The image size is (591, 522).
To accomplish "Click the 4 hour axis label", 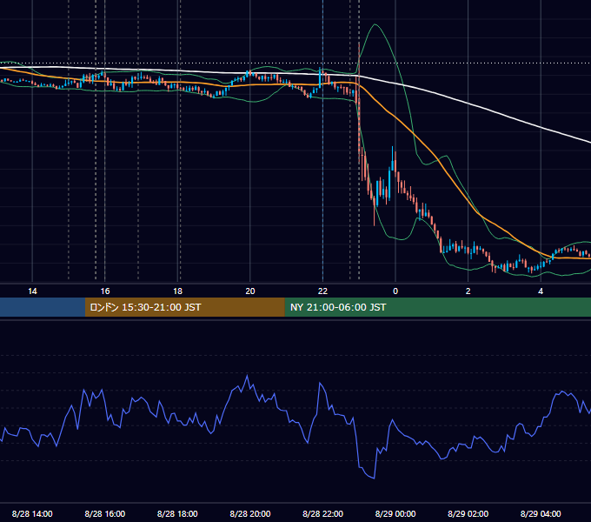I will [x=541, y=291].
